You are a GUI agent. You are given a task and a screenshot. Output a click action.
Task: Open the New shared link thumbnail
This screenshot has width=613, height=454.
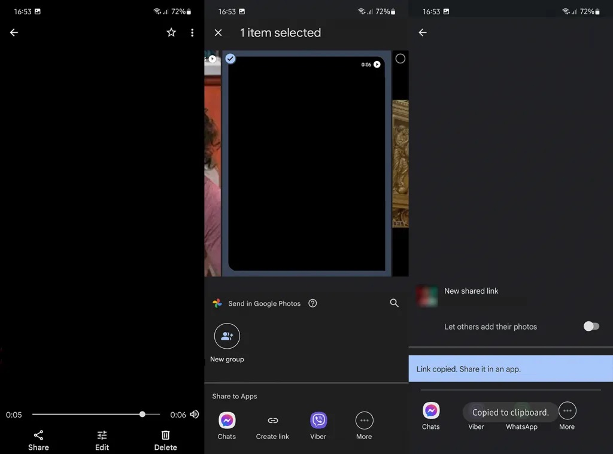[427, 296]
